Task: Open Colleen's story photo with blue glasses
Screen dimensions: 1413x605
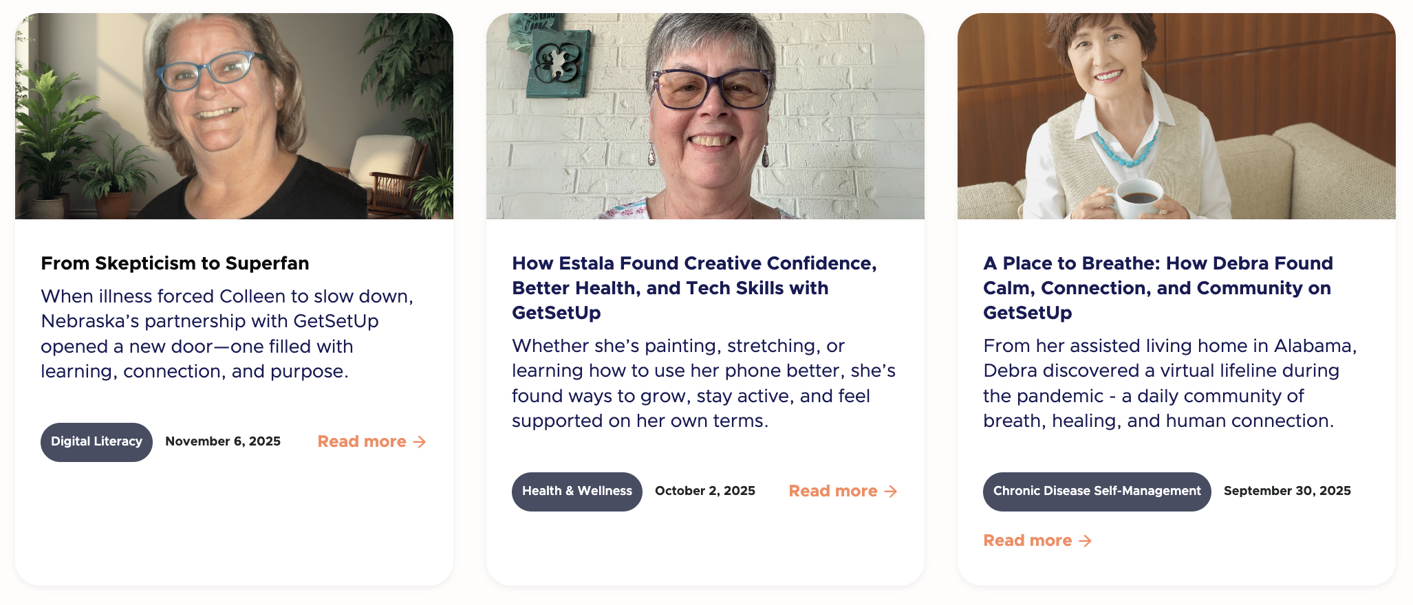Action: 234,116
